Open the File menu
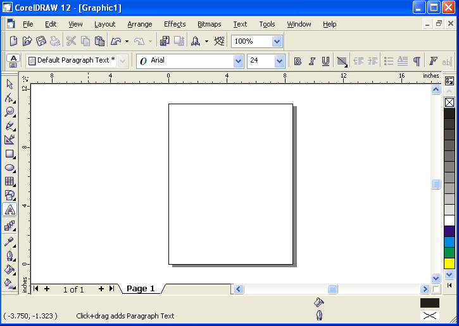This screenshot has width=459, height=326. (28, 24)
